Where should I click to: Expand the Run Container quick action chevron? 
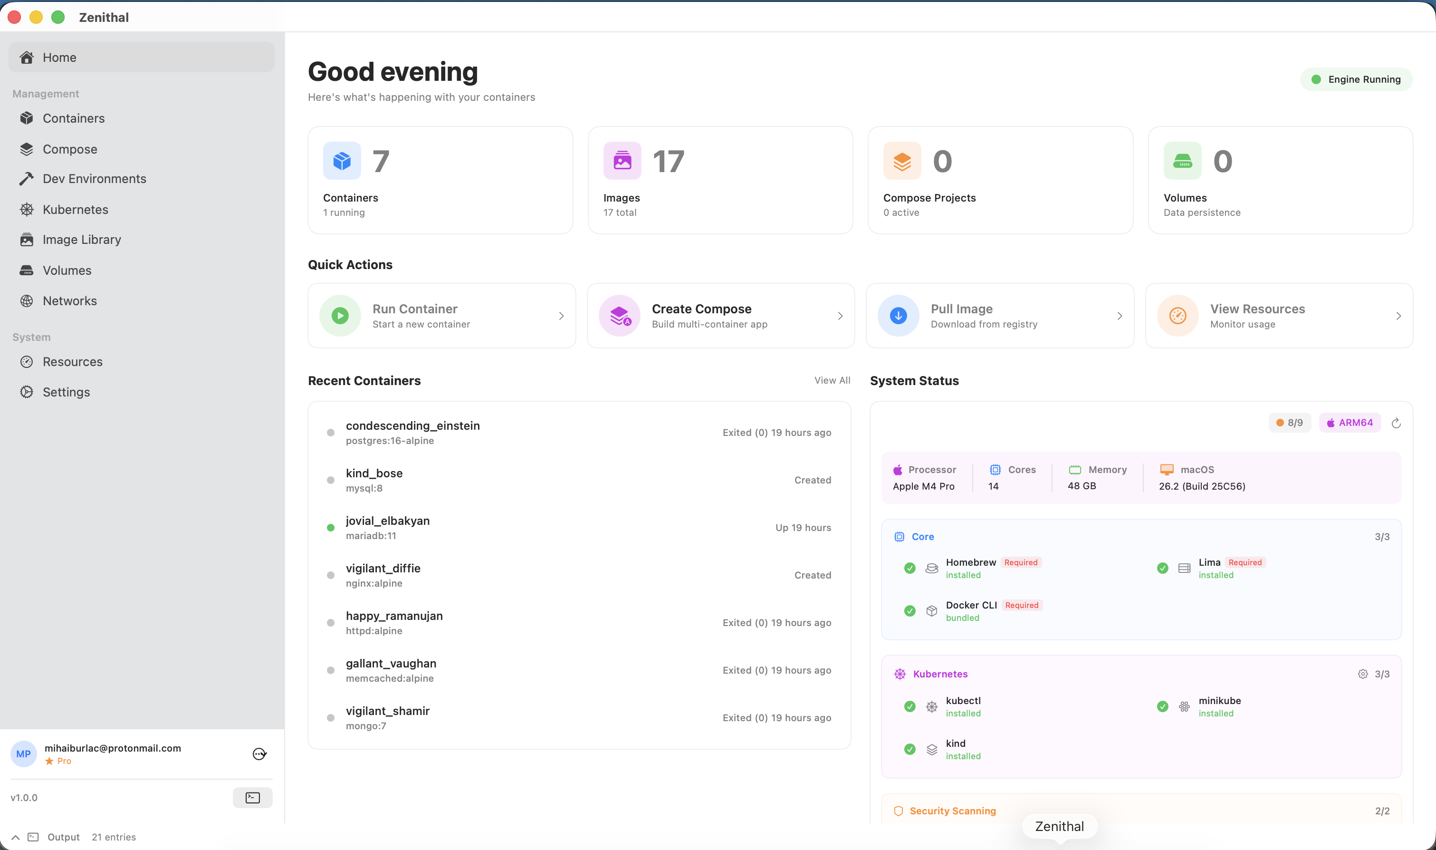(x=561, y=316)
